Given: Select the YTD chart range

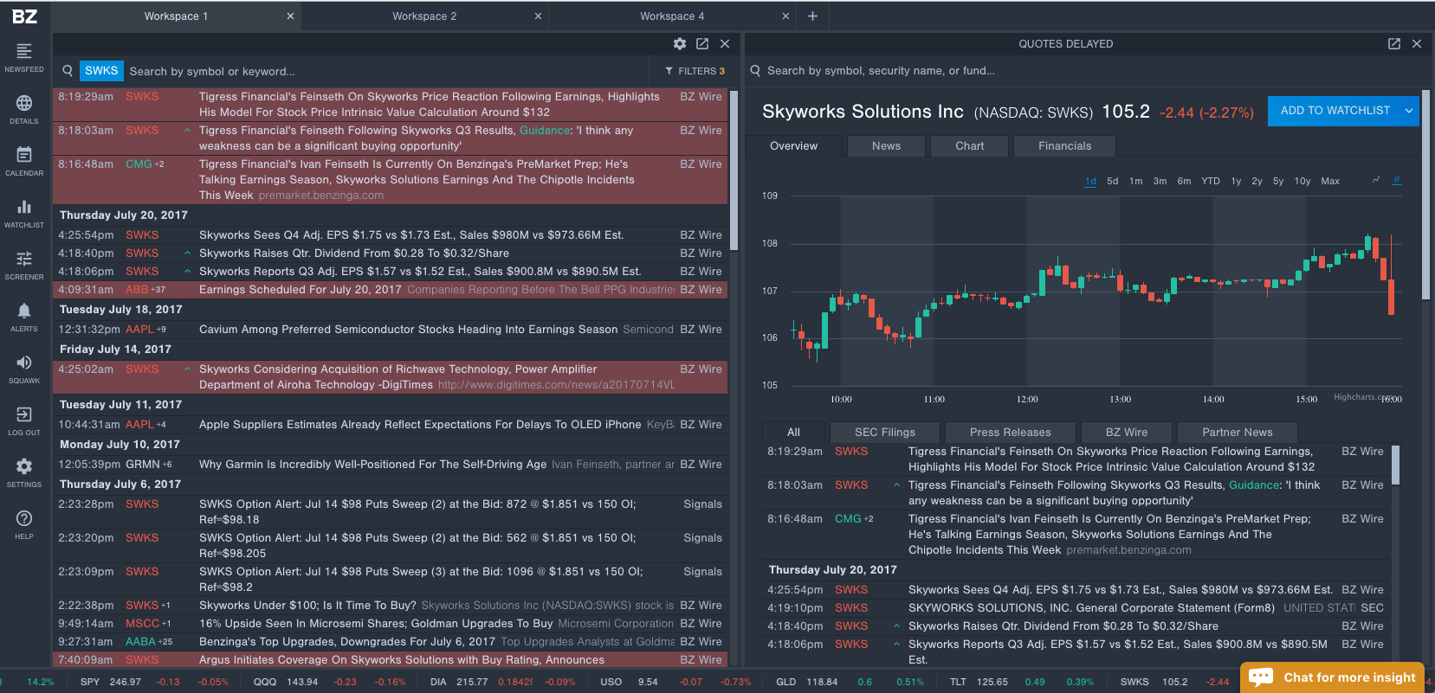Looking at the screenshot, I should click(1211, 181).
